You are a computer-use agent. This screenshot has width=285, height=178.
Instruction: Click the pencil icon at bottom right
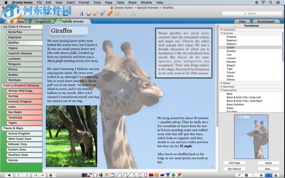(239, 175)
